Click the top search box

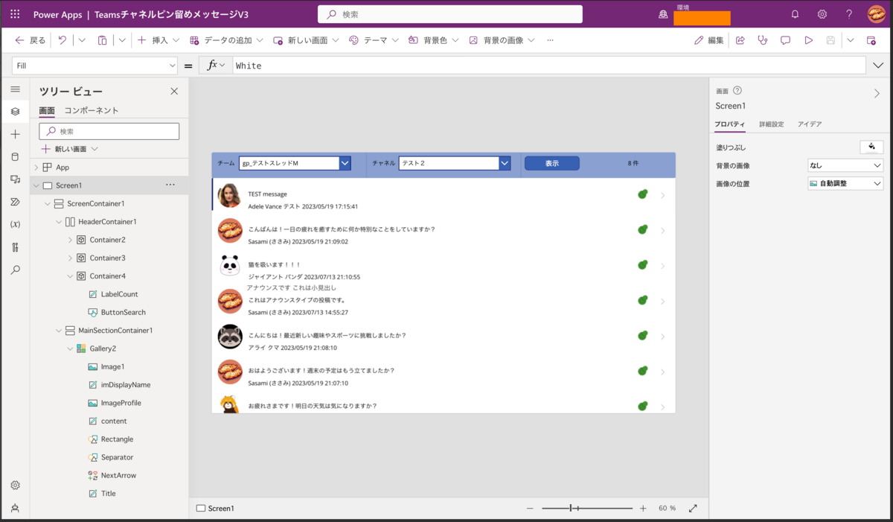450,14
